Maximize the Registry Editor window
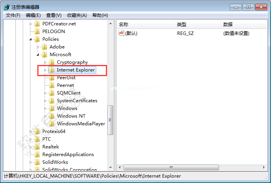This screenshot has width=271, height=183. click(x=248, y=7)
